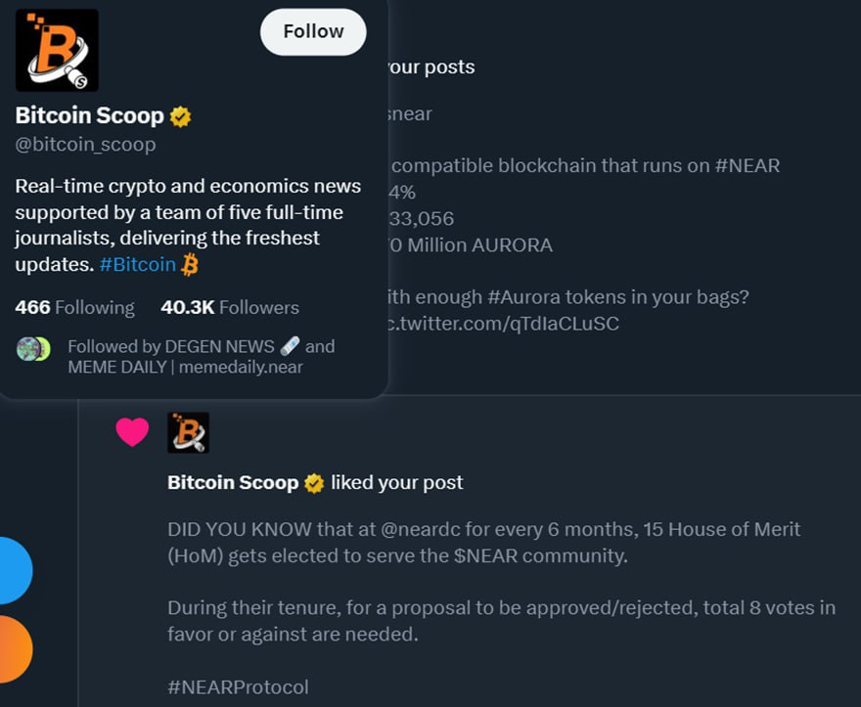
Task: Click the mutual followers avatar pair
Action: pos(33,349)
